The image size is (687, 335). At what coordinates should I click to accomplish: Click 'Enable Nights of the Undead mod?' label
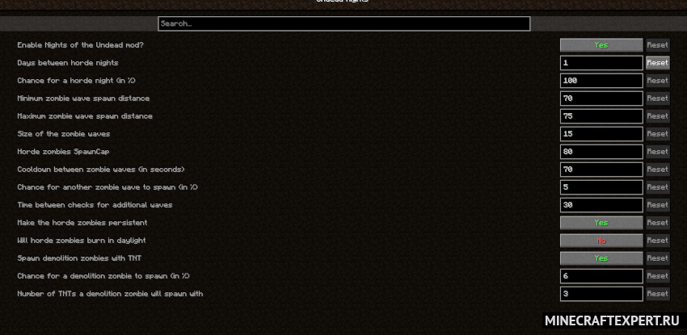tap(80, 45)
